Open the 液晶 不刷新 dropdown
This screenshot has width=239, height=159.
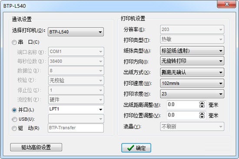192,127
